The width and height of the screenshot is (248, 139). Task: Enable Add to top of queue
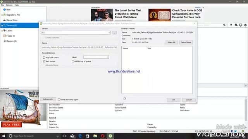click(x=73, y=61)
